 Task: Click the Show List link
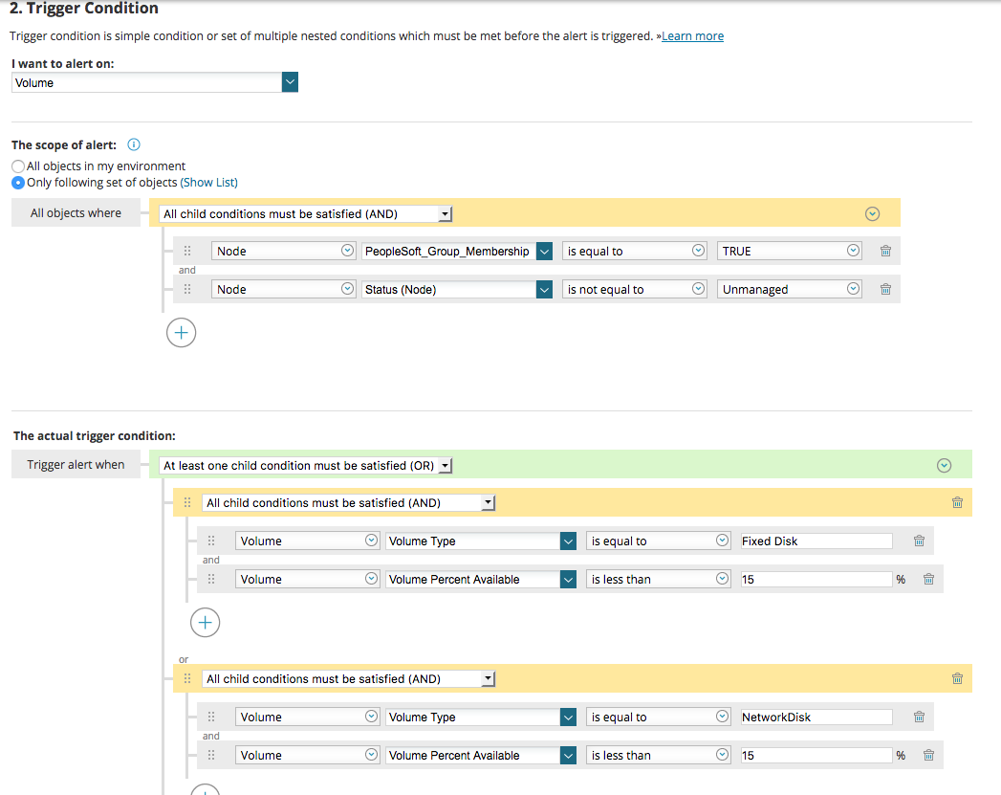(208, 183)
